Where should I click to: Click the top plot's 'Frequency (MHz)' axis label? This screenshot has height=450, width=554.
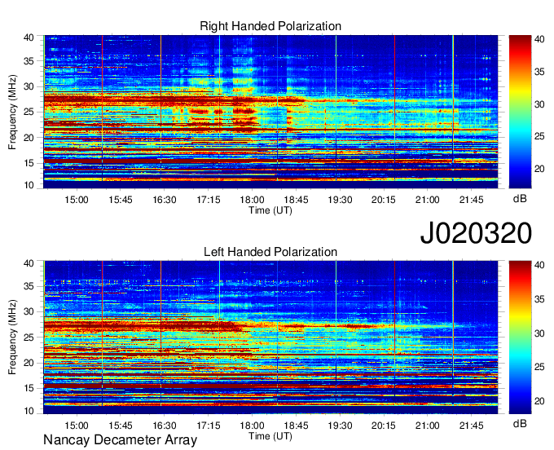pos(13,112)
